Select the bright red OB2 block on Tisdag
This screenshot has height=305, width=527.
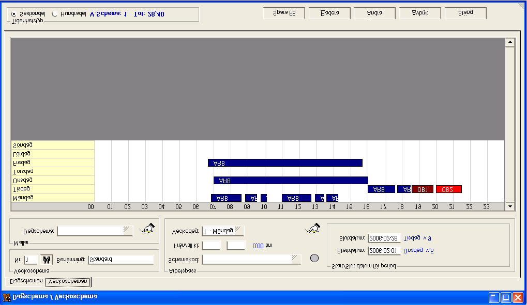coord(449,189)
